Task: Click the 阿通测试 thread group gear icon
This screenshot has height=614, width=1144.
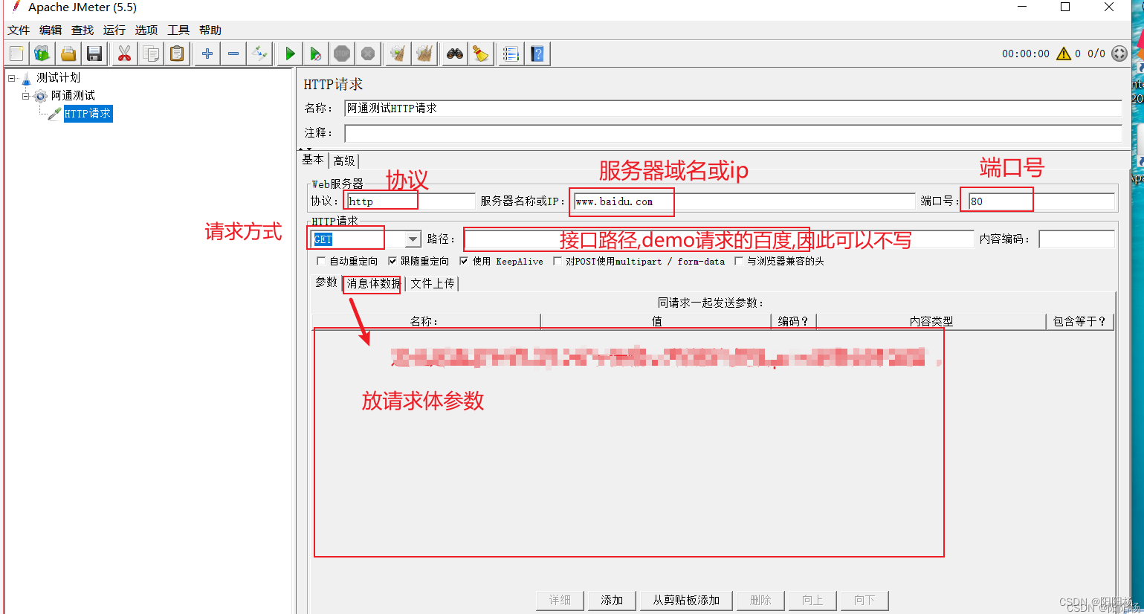Action: point(40,96)
